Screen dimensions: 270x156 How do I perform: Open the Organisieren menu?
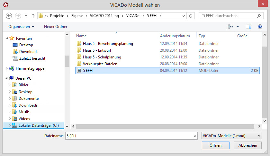pos(21,27)
